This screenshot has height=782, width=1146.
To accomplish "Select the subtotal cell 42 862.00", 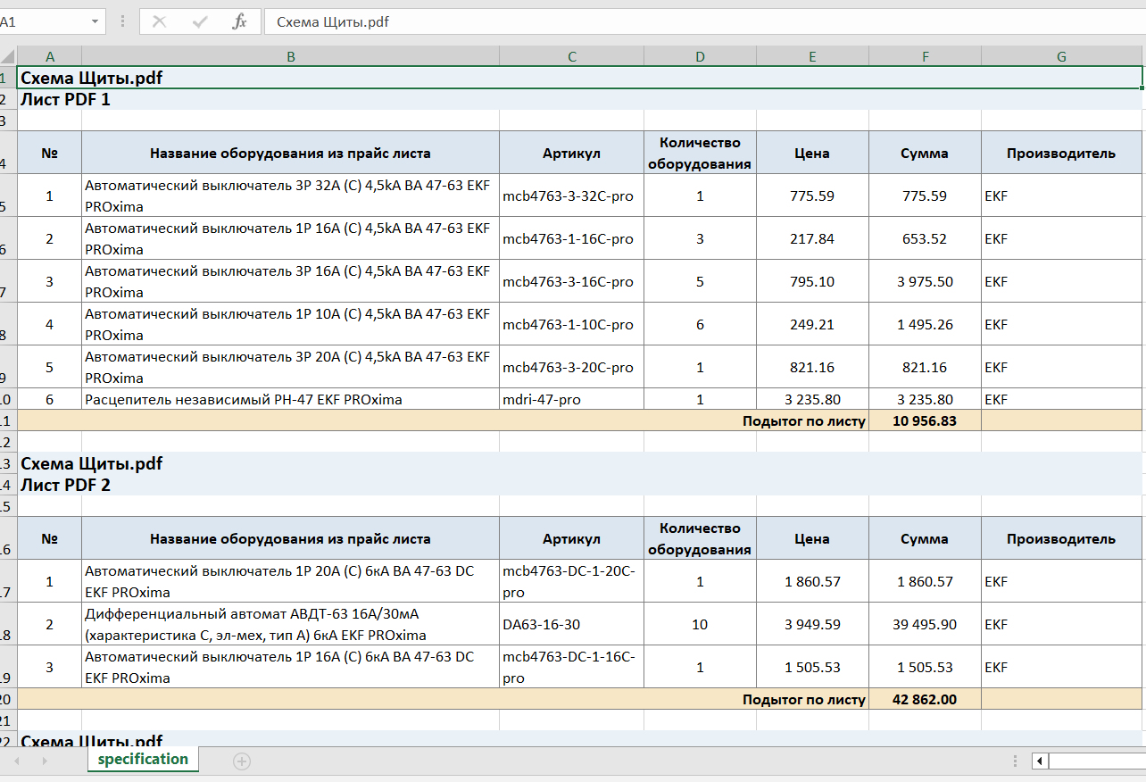I will pos(925,699).
